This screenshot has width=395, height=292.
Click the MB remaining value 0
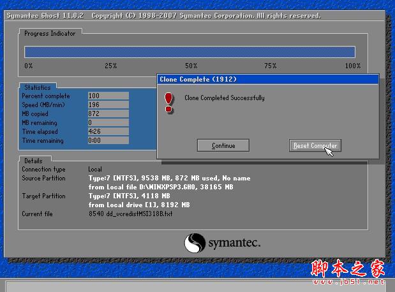click(x=108, y=122)
